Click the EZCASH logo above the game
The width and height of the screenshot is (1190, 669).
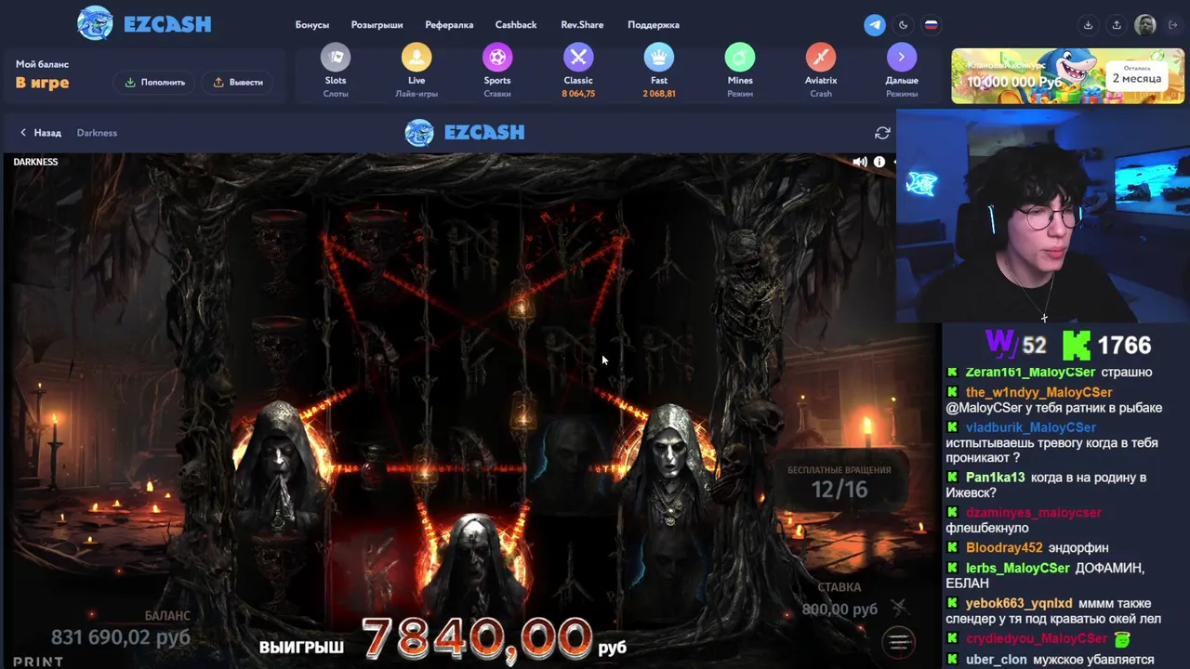(x=465, y=133)
